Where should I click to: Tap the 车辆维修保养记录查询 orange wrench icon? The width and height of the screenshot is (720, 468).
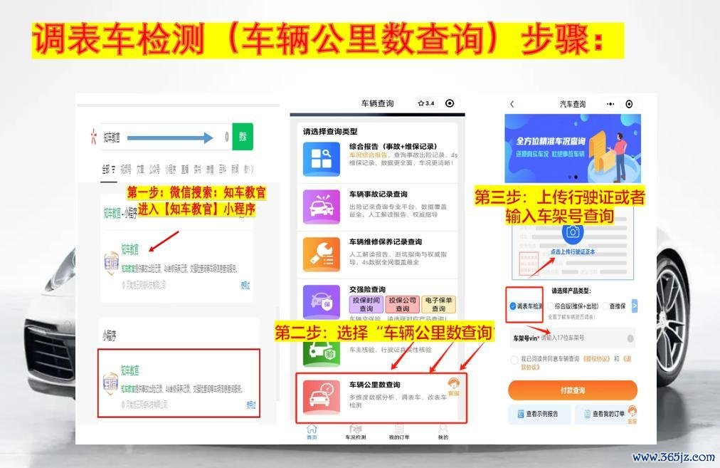point(322,254)
